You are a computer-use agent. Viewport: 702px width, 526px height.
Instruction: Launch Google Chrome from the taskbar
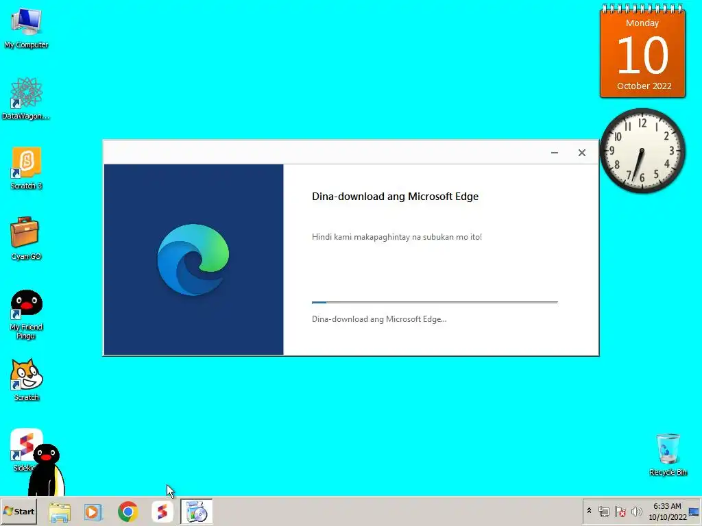pos(128,512)
